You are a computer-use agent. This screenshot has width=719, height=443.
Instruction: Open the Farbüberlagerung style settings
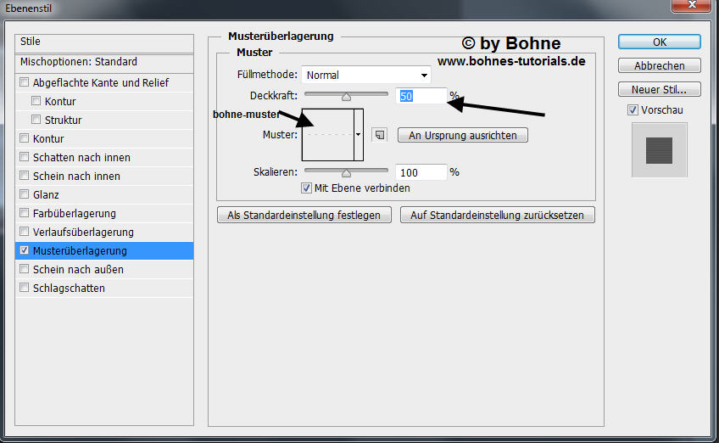point(75,214)
